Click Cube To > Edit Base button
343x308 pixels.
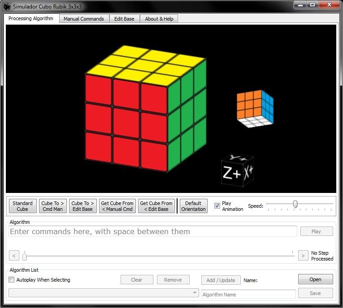tap(82, 206)
